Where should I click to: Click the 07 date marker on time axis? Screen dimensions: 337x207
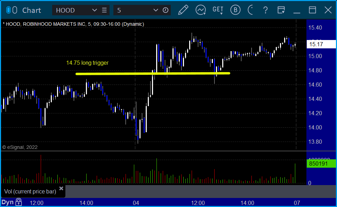tap(297, 203)
